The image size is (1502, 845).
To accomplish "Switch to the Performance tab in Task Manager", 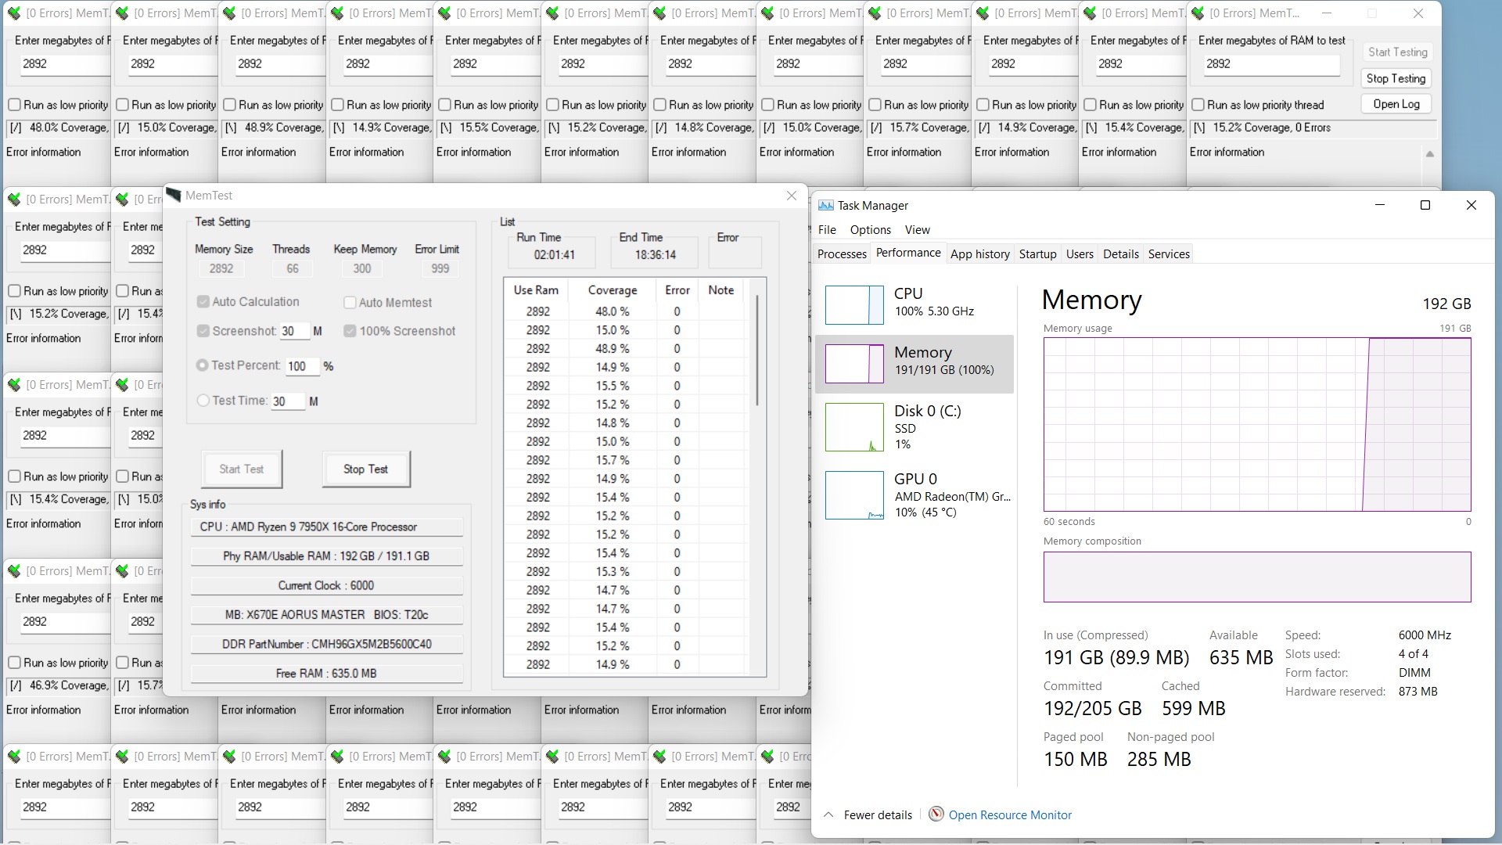I will pos(907,253).
